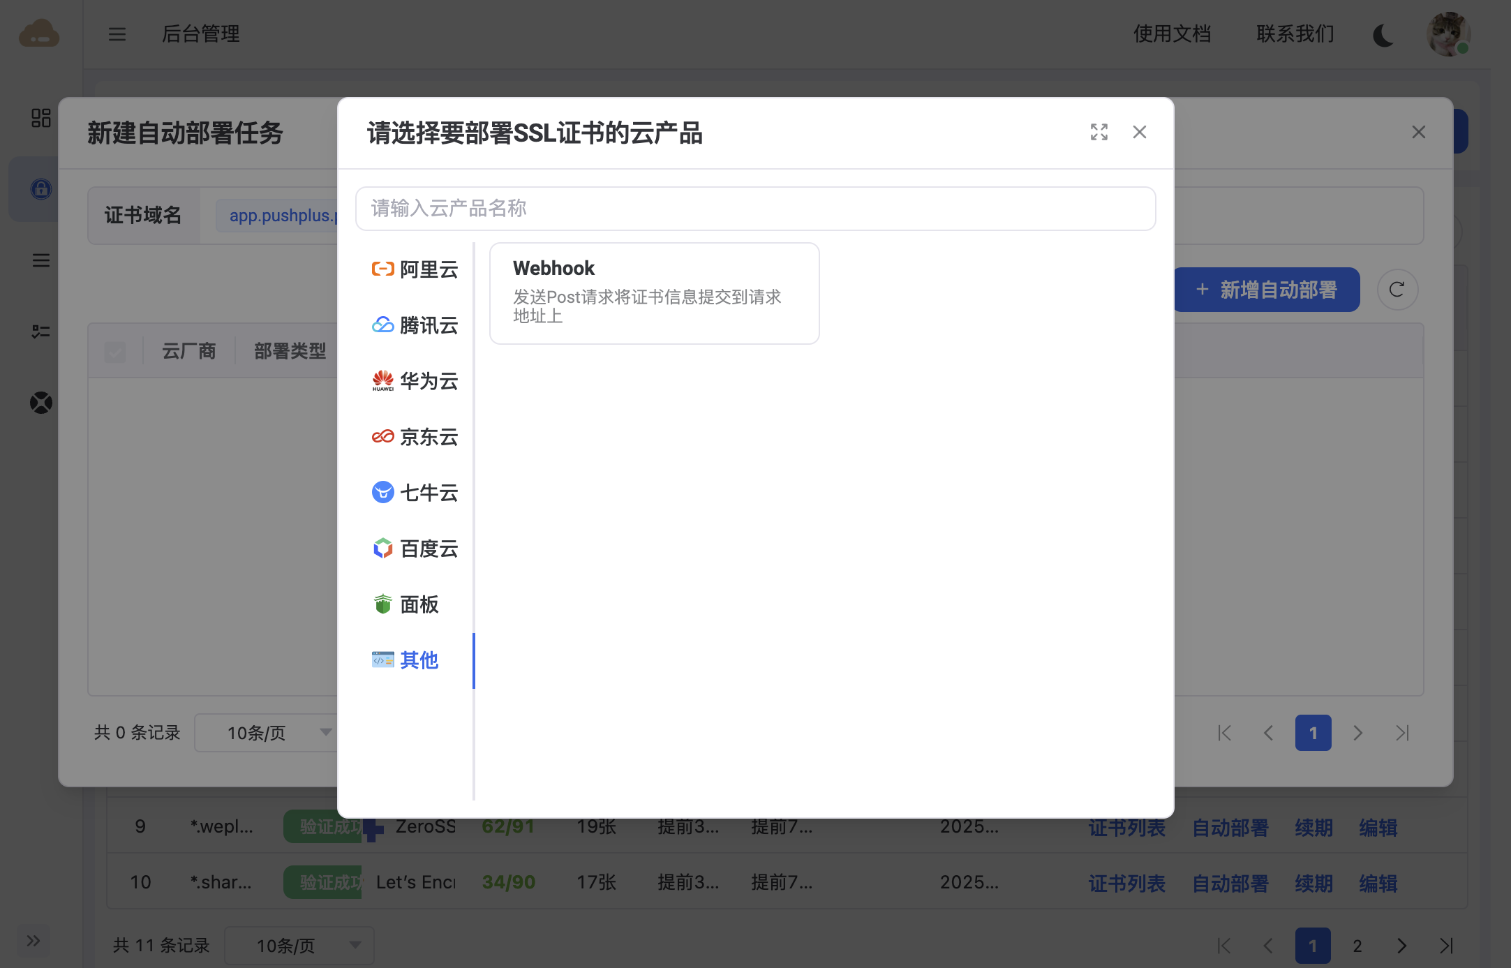The image size is (1511, 968).
Task: Click 续期 link in row 10
Action: click(1314, 884)
